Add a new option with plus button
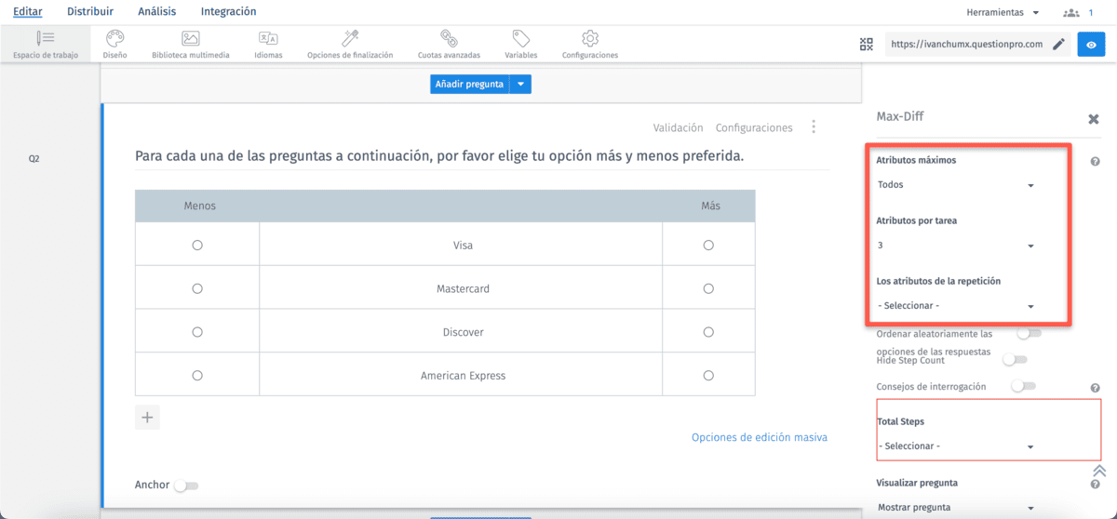The height and width of the screenshot is (519, 1117). pos(147,417)
